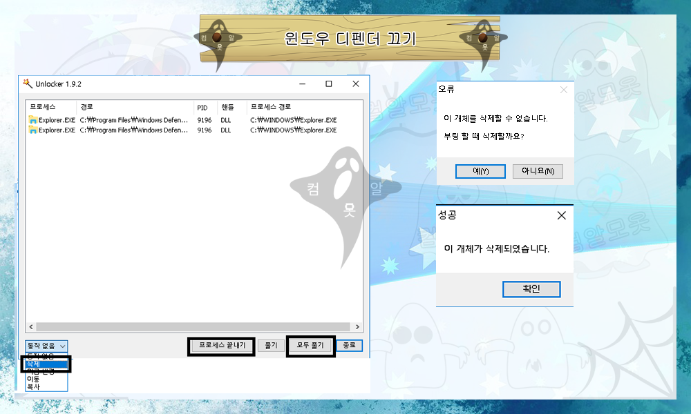691x414 pixels.
Task: Select 삭제 in the action dropdown list
Action: (x=46, y=364)
